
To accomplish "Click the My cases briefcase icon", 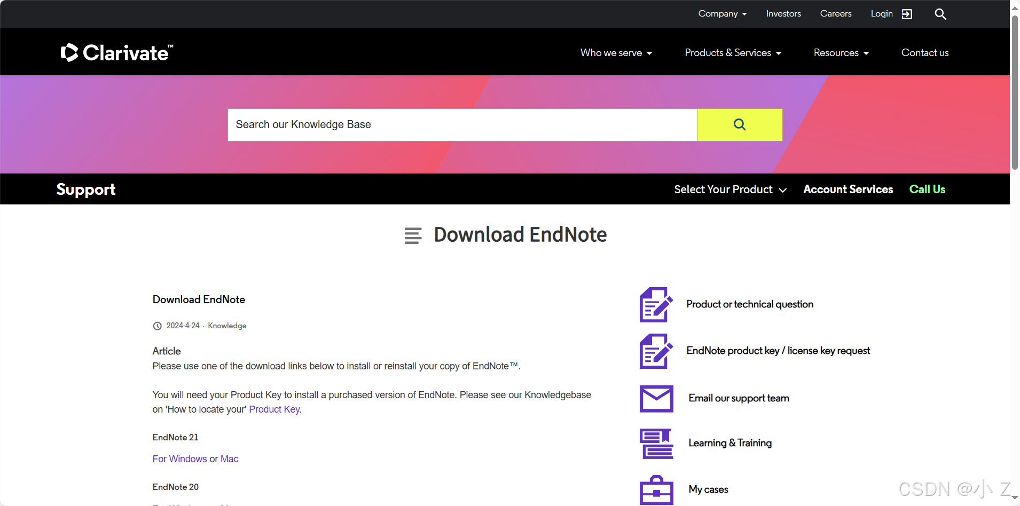I will click(x=656, y=490).
